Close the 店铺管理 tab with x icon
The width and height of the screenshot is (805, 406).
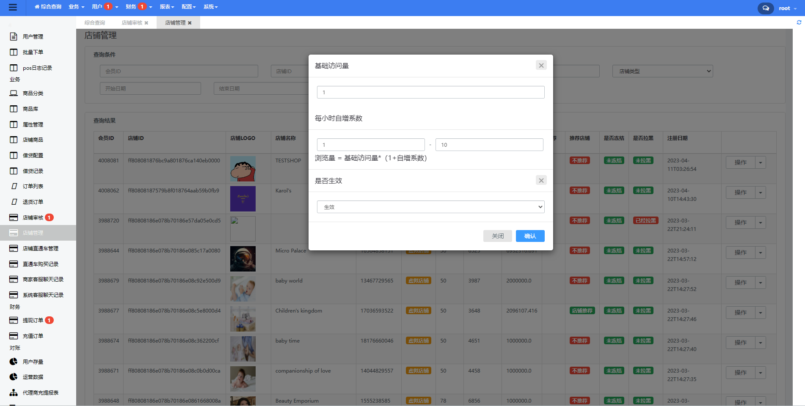tap(190, 23)
